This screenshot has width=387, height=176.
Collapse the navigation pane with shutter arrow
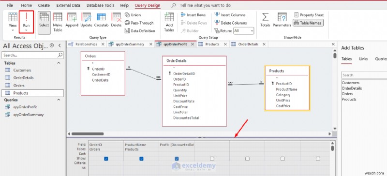(60, 45)
